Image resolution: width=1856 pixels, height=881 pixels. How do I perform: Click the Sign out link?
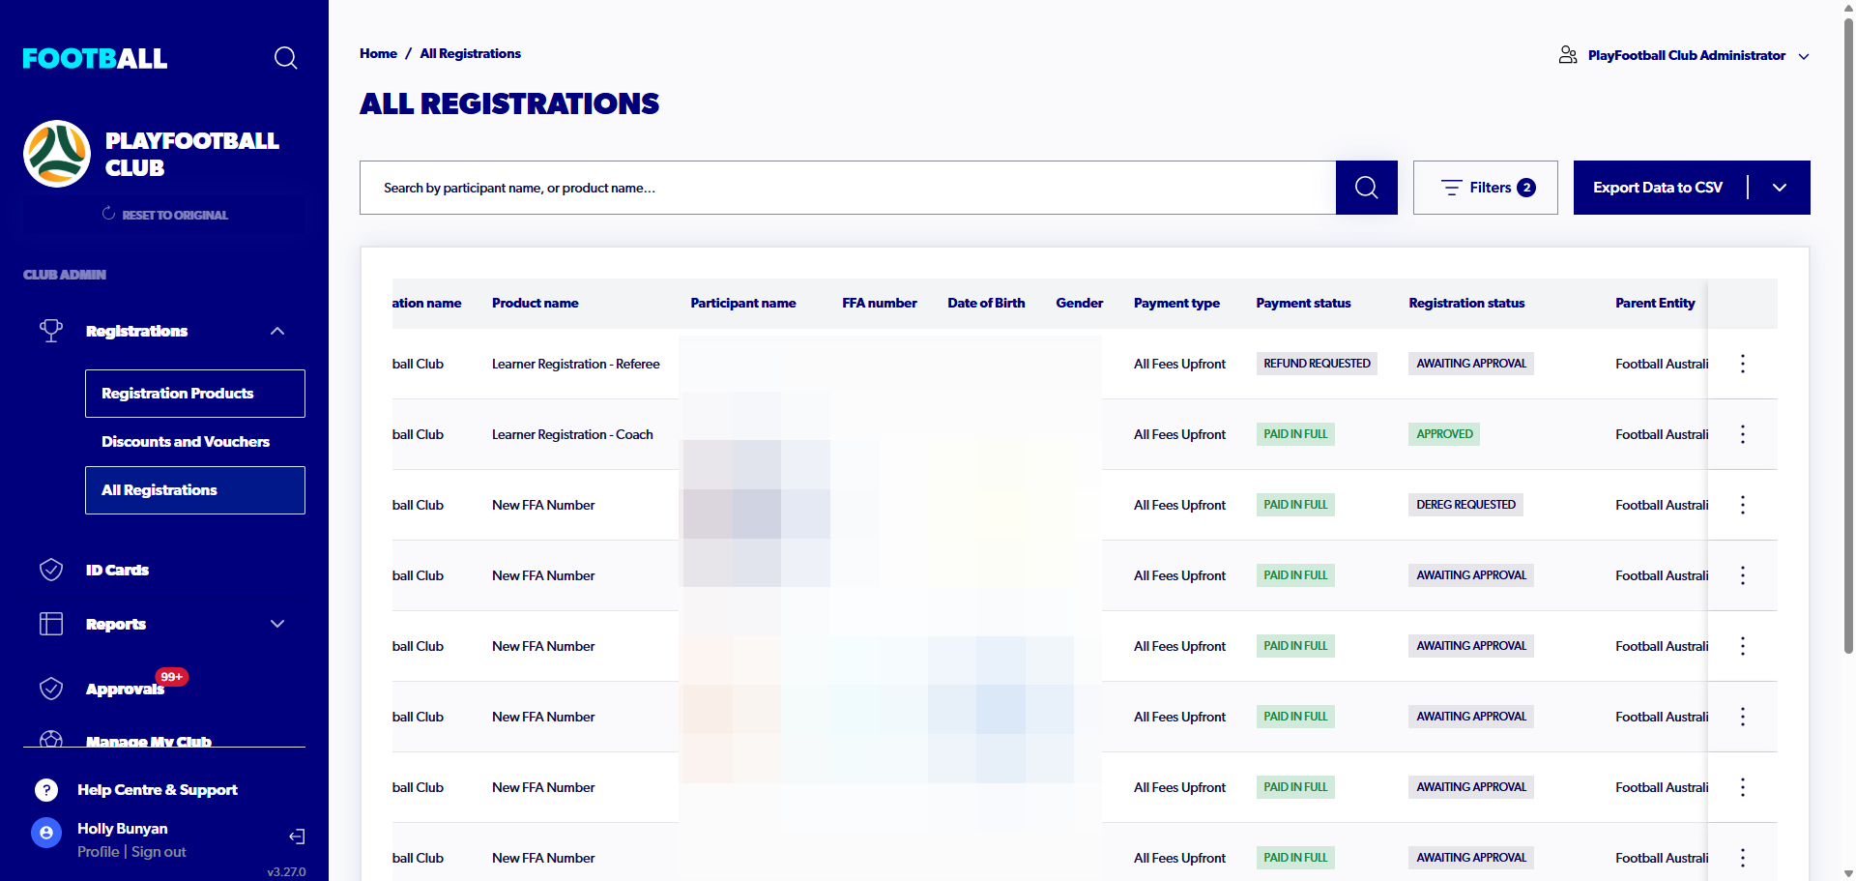159,852
